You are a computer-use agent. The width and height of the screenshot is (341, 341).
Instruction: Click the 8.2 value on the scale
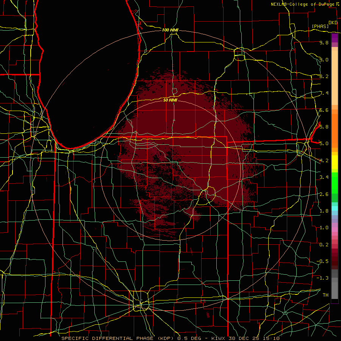point(324,76)
